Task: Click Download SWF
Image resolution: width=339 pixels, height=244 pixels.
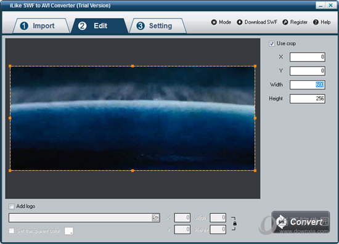Action: (x=257, y=22)
